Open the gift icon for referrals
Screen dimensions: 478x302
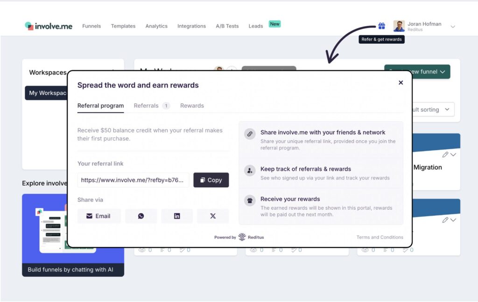tap(381, 26)
